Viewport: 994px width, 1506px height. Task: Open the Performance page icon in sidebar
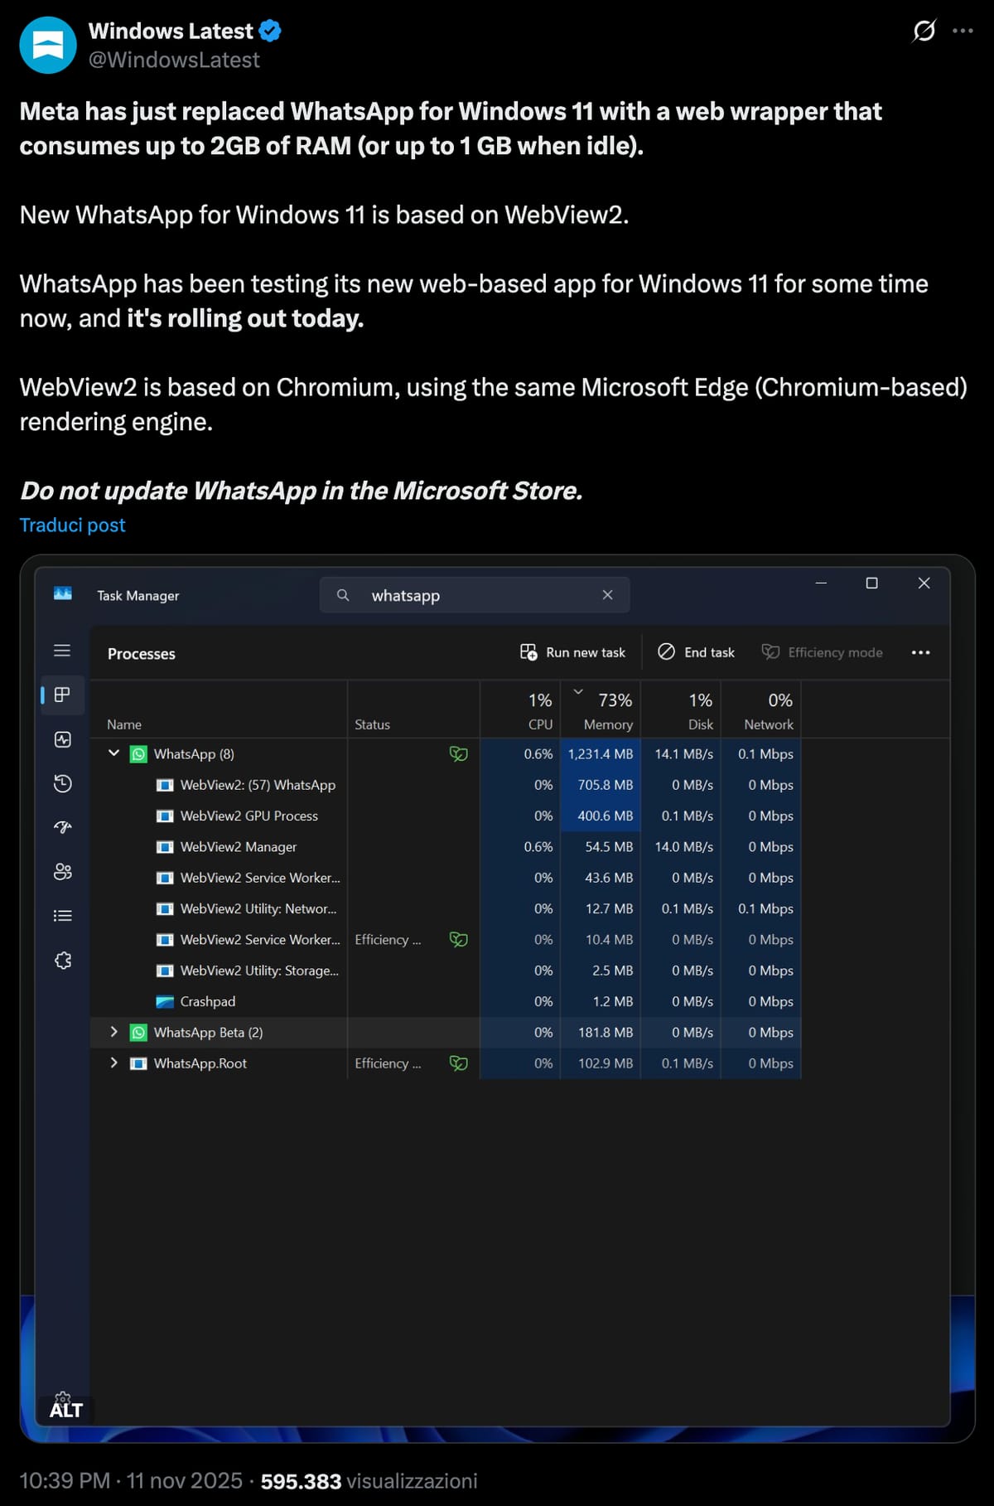62,739
